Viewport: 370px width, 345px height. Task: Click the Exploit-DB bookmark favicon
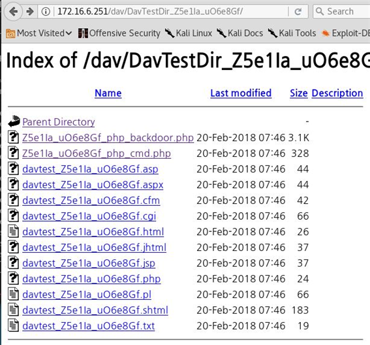pos(326,33)
